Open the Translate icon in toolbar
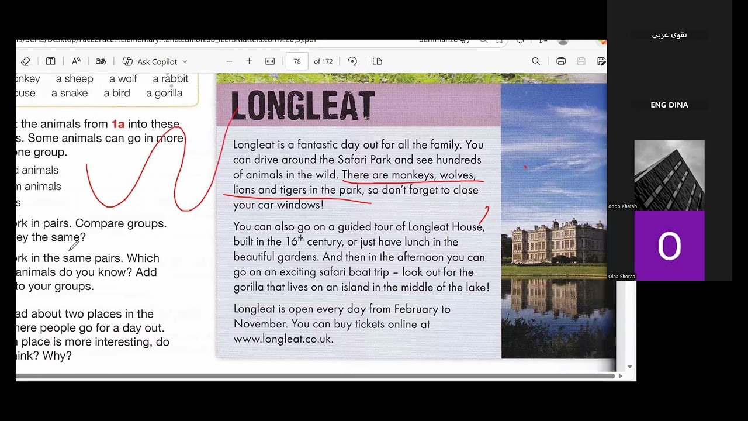The image size is (748, 421). (x=101, y=61)
